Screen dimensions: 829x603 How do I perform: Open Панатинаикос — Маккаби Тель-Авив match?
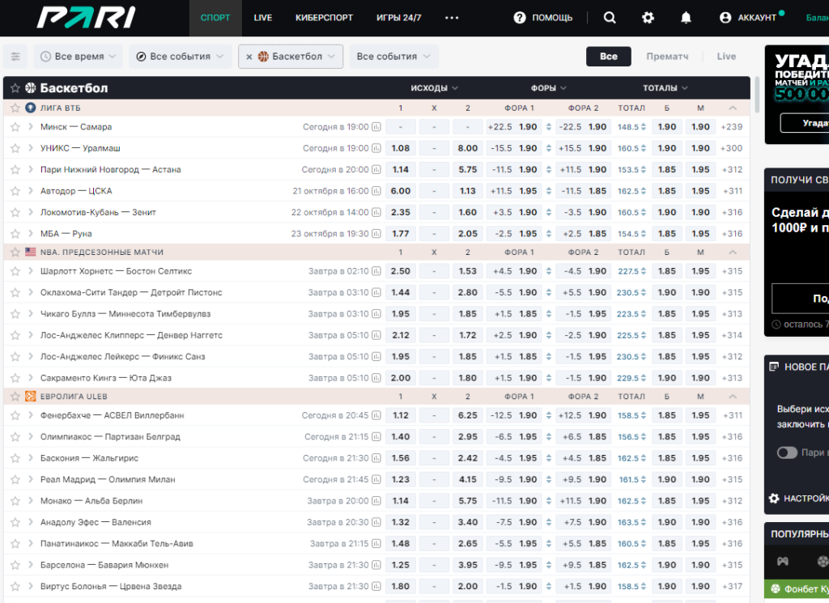pyautogui.click(x=117, y=544)
